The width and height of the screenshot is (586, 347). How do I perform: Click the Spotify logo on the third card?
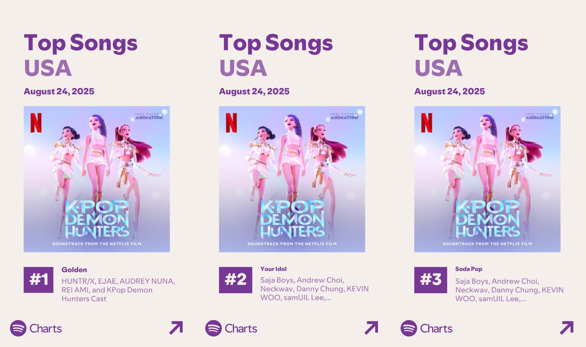(x=409, y=328)
